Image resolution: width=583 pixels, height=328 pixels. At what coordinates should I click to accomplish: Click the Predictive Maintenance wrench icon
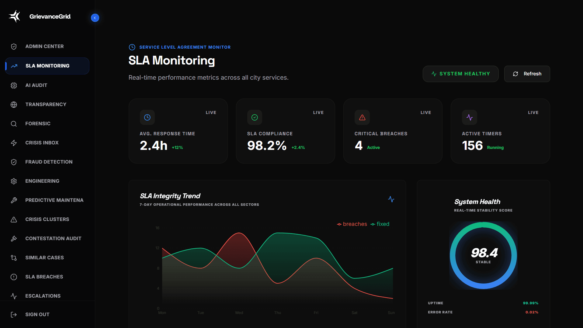pos(14,200)
